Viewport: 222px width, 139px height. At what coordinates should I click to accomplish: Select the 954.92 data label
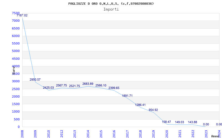(x=153, y=110)
